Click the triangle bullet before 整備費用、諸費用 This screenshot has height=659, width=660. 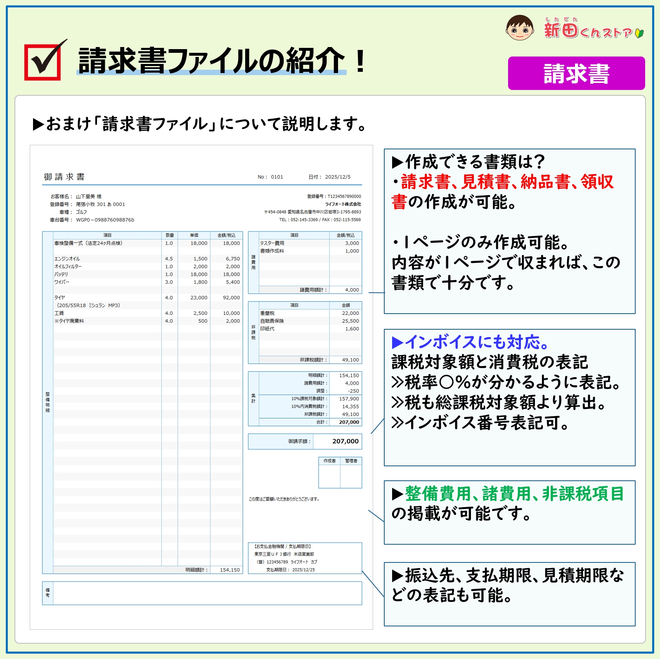tap(397, 494)
